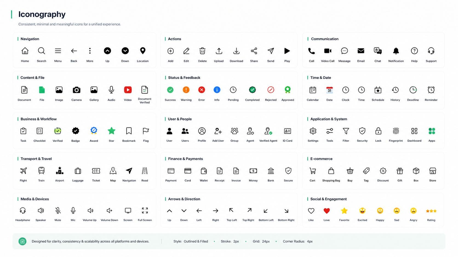Select the red Error status icon
The image size is (458, 257).
coord(202,90)
